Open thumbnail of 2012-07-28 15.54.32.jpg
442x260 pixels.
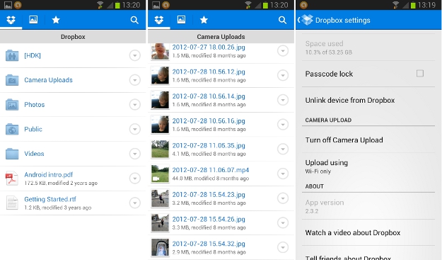point(160,247)
